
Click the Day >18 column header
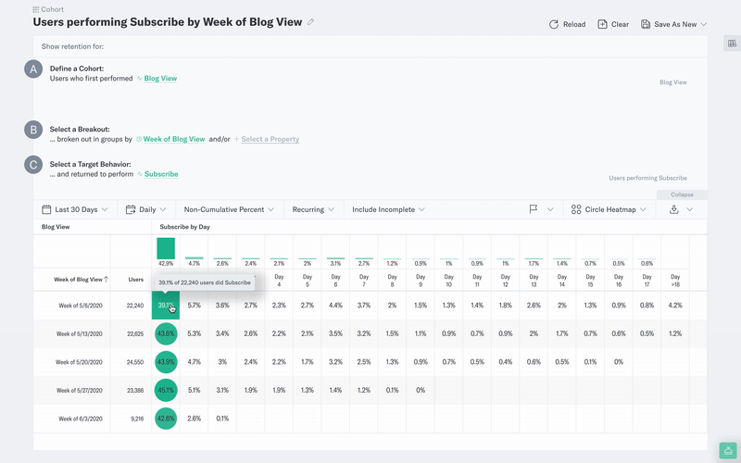pyautogui.click(x=675, y=281)
